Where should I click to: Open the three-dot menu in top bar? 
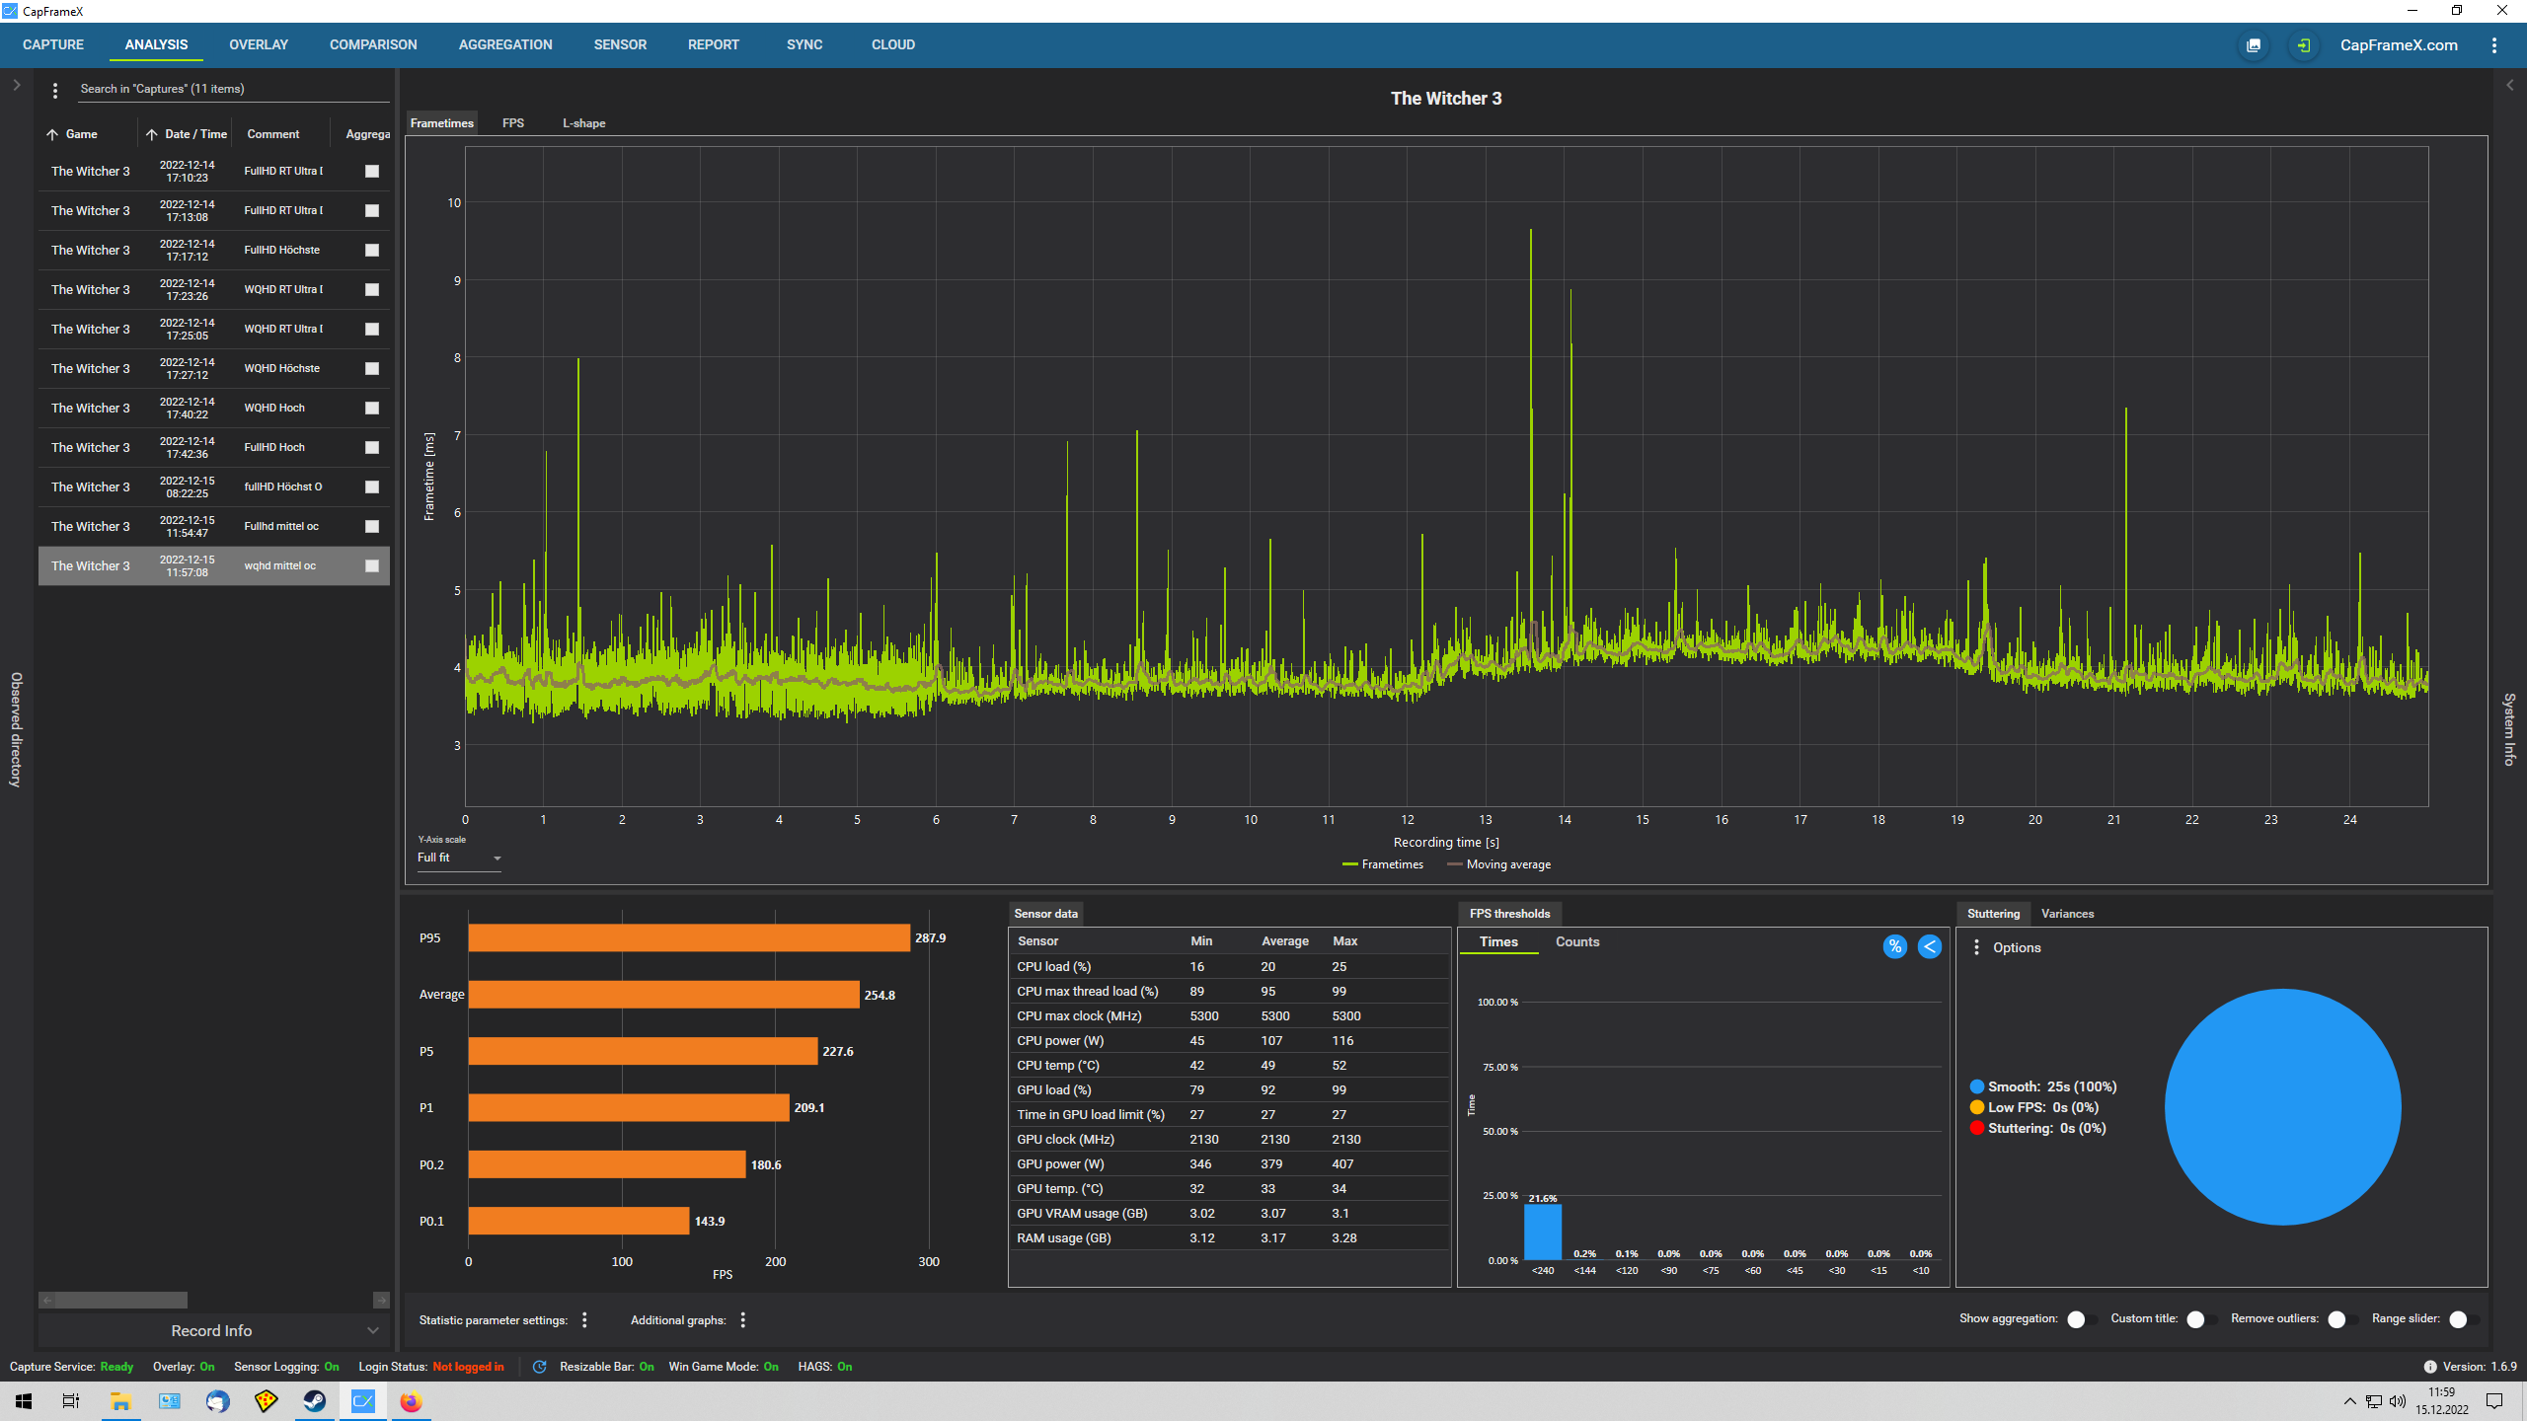click(2494, 45)
